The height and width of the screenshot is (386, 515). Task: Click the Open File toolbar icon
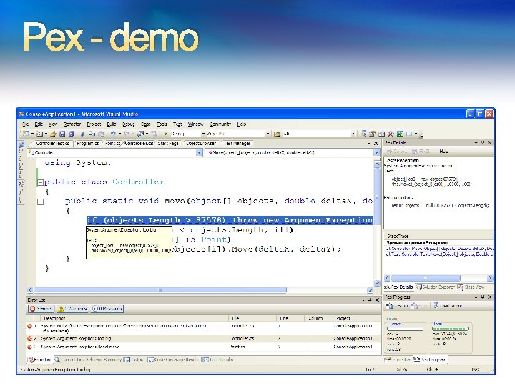pos(53,134)
